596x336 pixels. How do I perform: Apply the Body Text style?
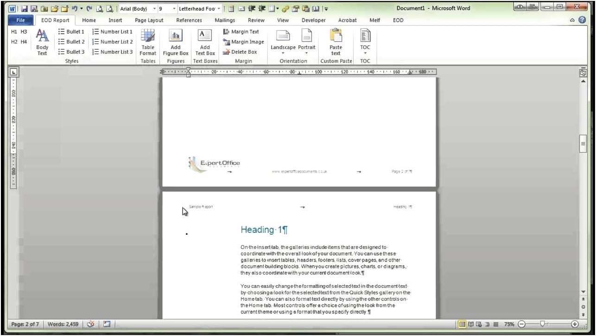pos(42,42)
